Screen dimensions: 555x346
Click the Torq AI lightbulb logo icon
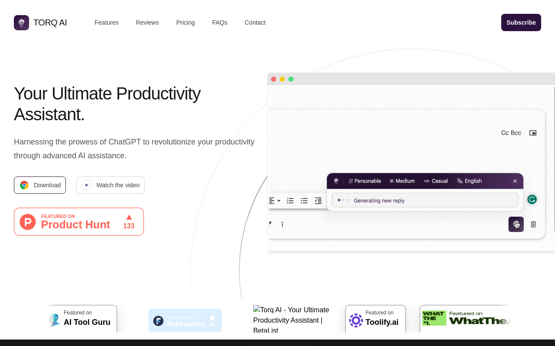[20, 22]
